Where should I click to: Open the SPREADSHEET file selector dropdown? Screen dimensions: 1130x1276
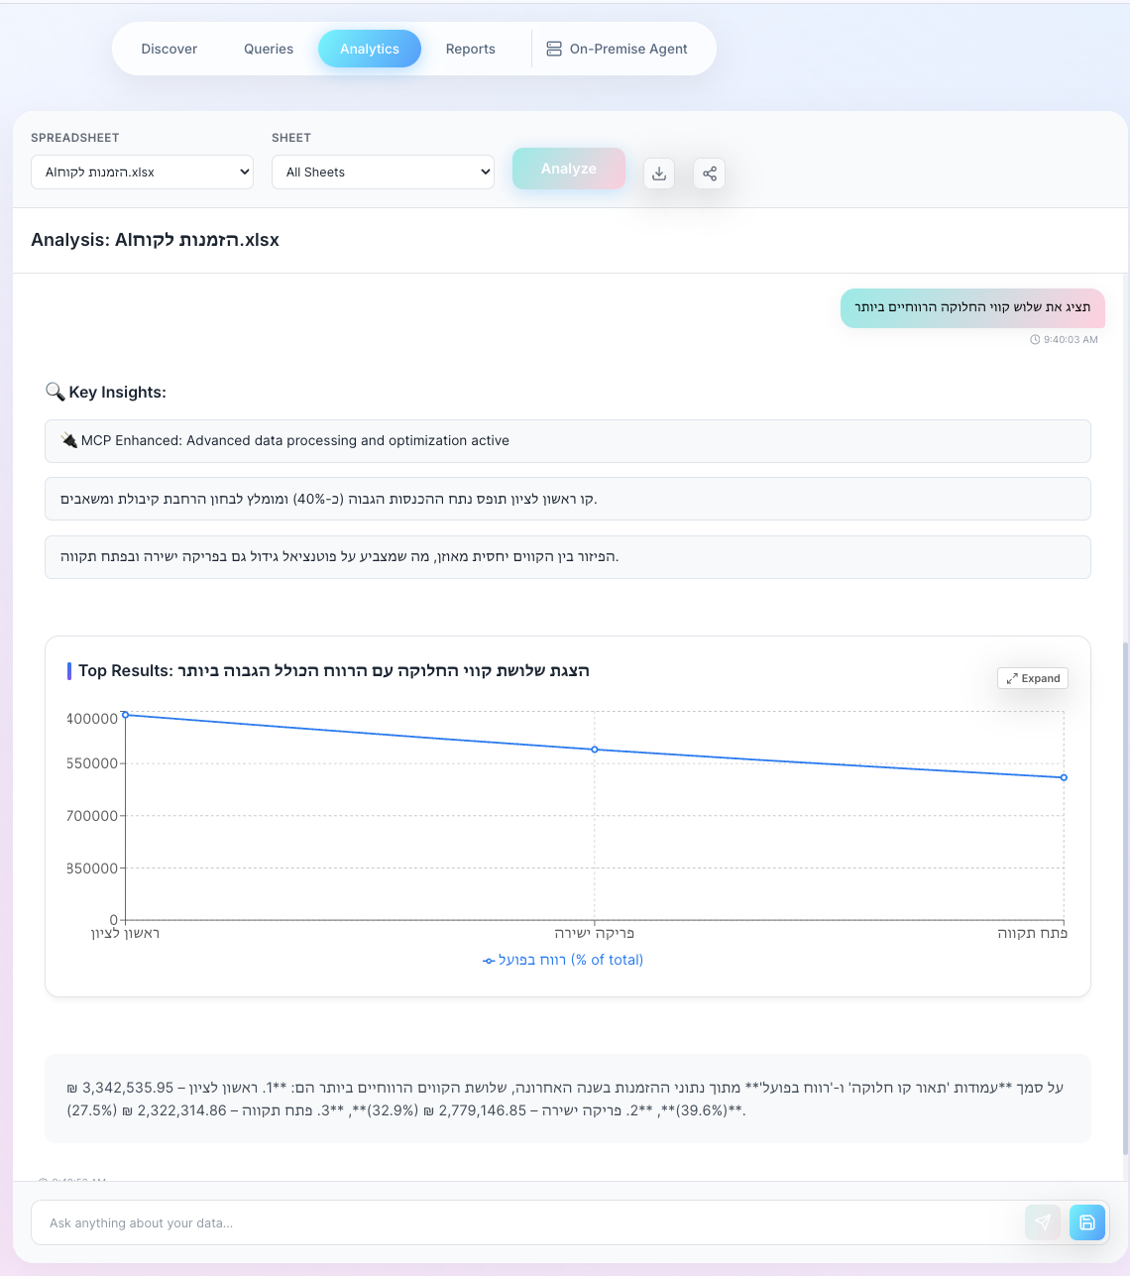tap(141, 172)
